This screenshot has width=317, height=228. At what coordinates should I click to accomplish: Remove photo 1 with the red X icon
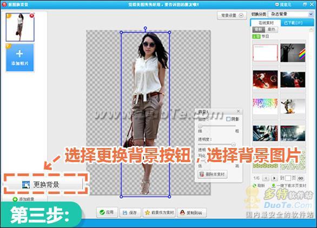[32, 16]
